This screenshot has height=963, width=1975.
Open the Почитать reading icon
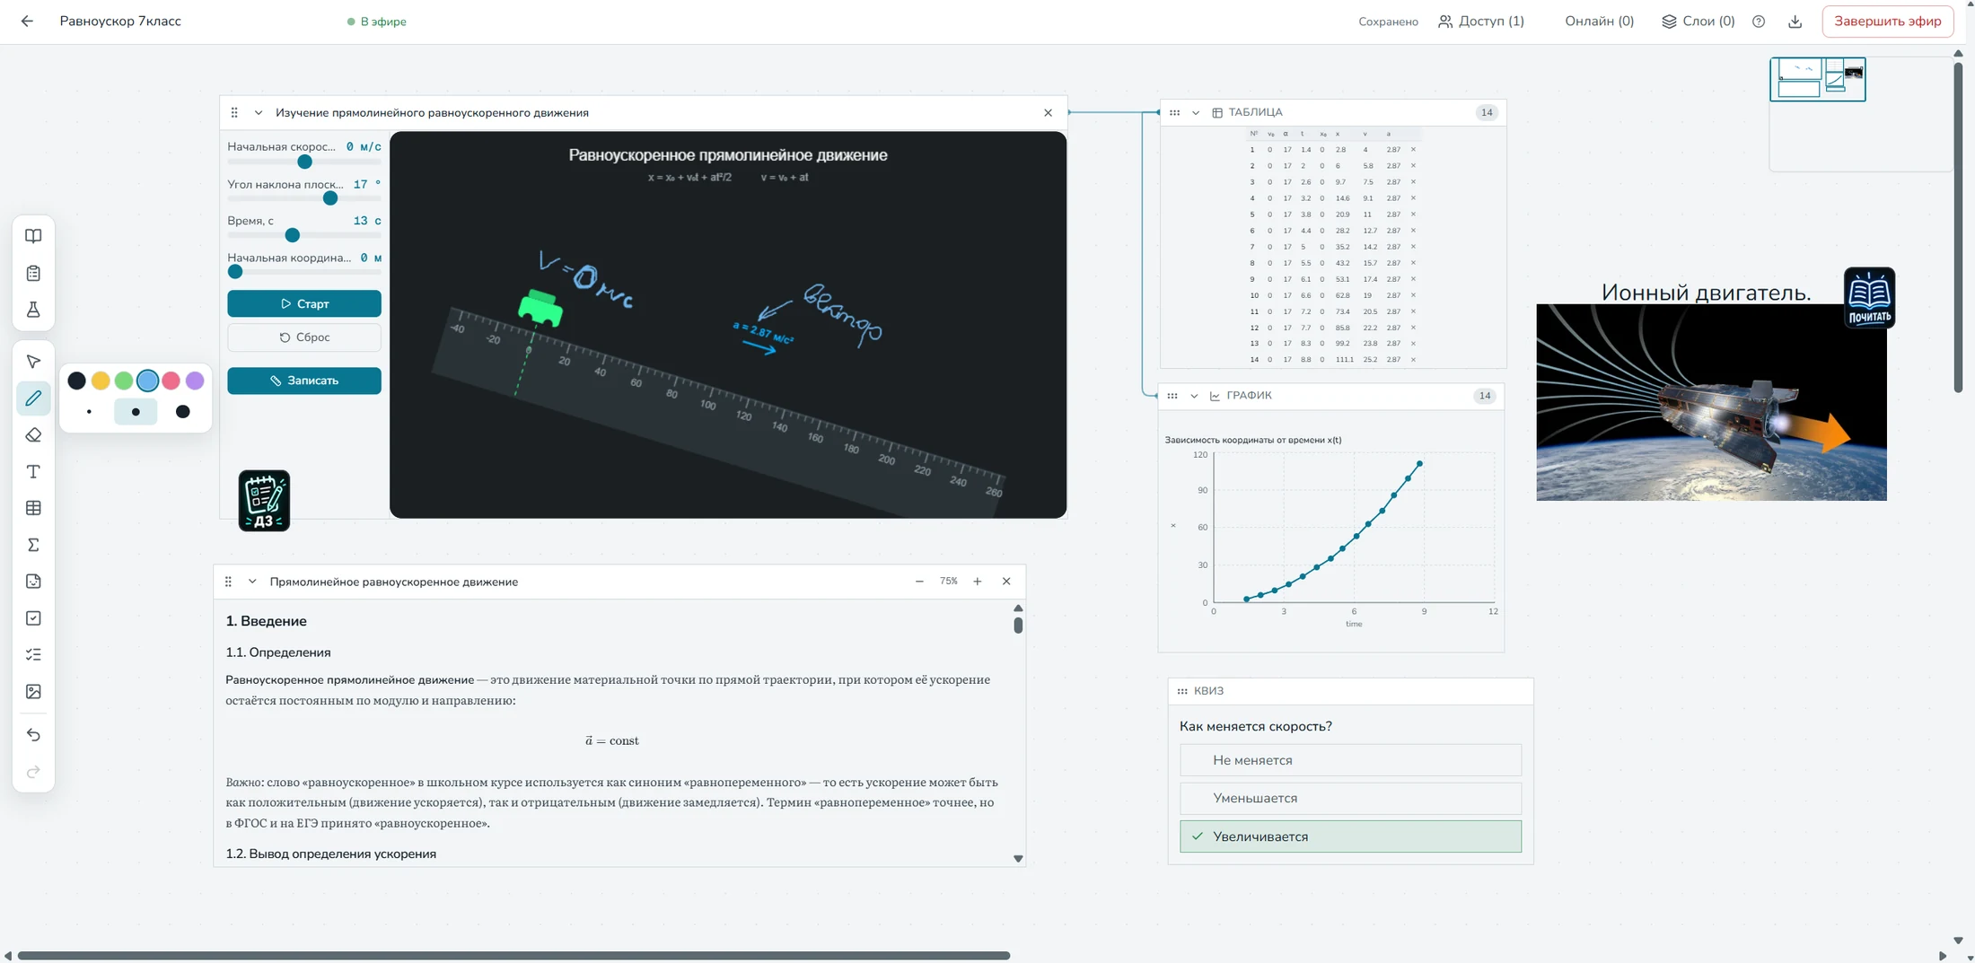point(1869,298)
